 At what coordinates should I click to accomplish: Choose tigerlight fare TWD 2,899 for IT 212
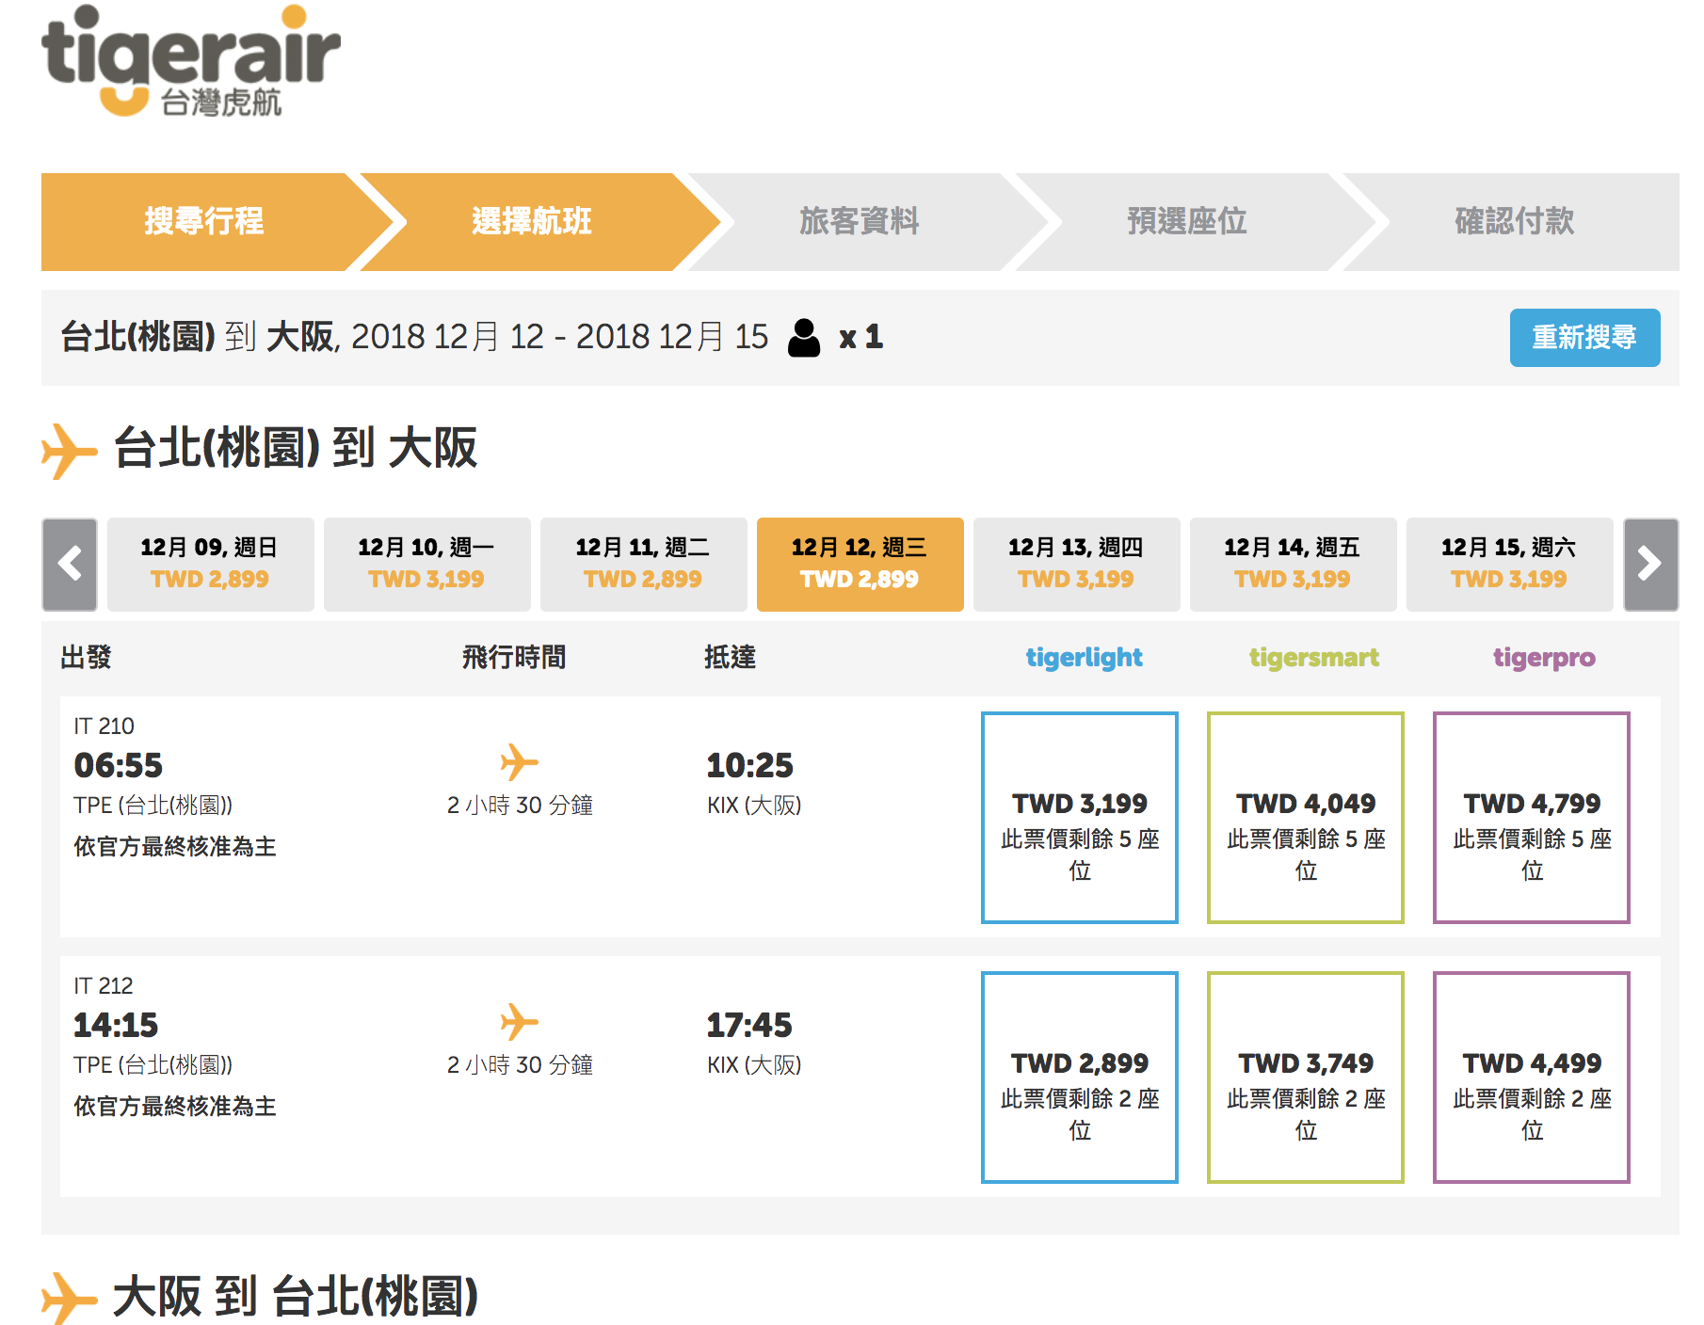[x=1080, y=1078]
